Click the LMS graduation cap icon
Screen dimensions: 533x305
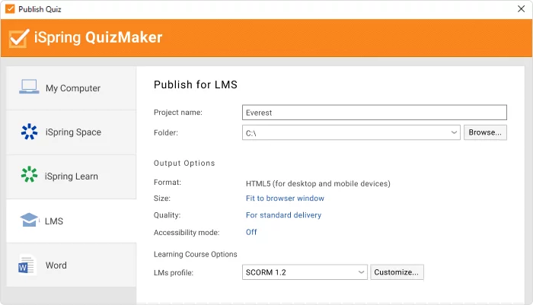(29, 221)
